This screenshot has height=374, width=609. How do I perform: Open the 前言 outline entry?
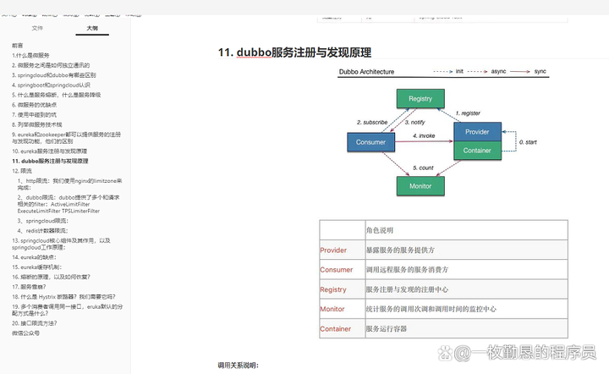click(18, 46)
